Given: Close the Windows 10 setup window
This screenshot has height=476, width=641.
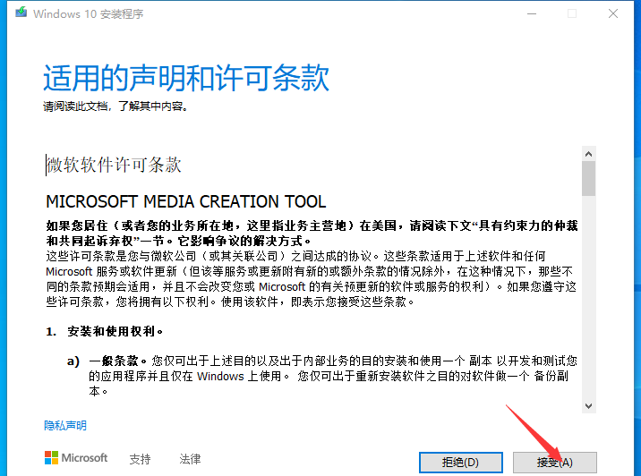Looking at the screenshot, I should coord(613,13).
